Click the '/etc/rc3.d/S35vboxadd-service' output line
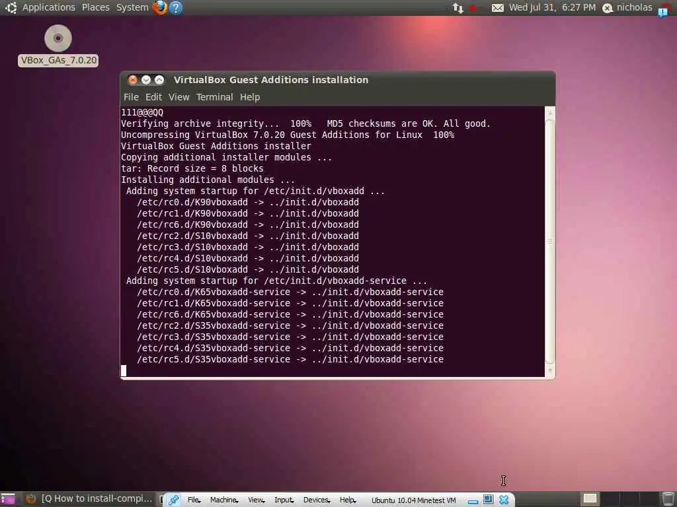This screenshot has width=677, height=507. [290, 337]
